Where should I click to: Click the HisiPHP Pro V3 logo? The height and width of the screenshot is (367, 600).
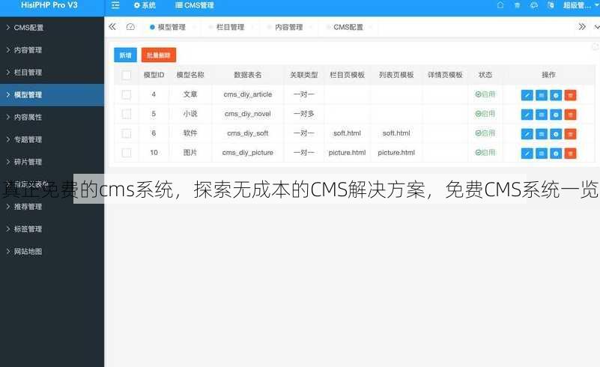(49, 5)
